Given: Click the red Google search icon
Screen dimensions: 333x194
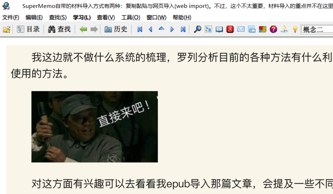Looking at the screenshot, I should coord(230,29).
